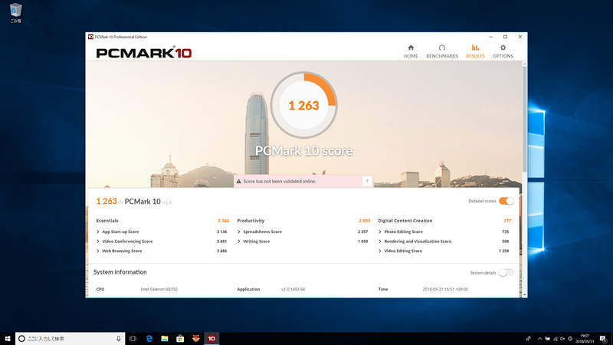
Task: Click the System information heading
Action: [120, 272]
